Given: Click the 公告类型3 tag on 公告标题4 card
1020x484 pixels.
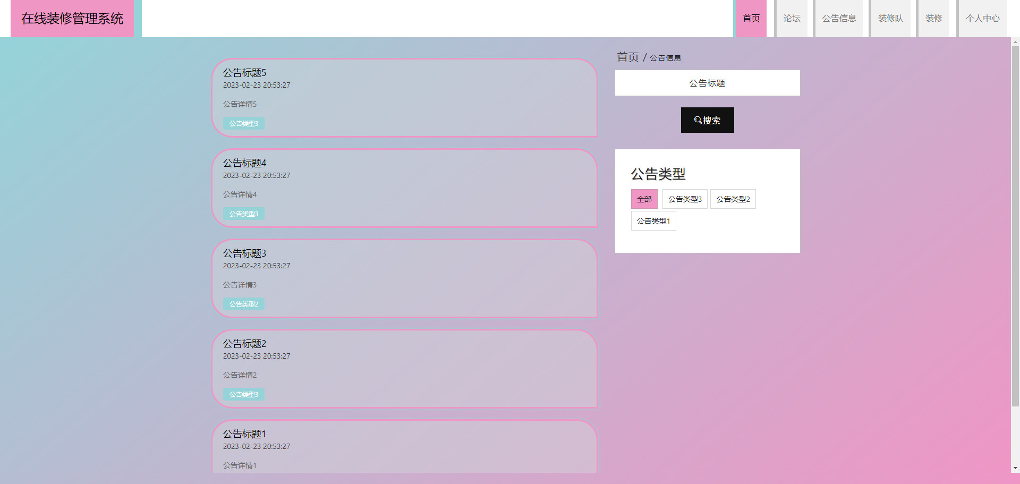Looking at the screenshot, I should [244, 214].
